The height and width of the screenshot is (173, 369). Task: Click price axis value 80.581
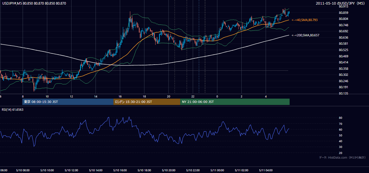(344, 44)
